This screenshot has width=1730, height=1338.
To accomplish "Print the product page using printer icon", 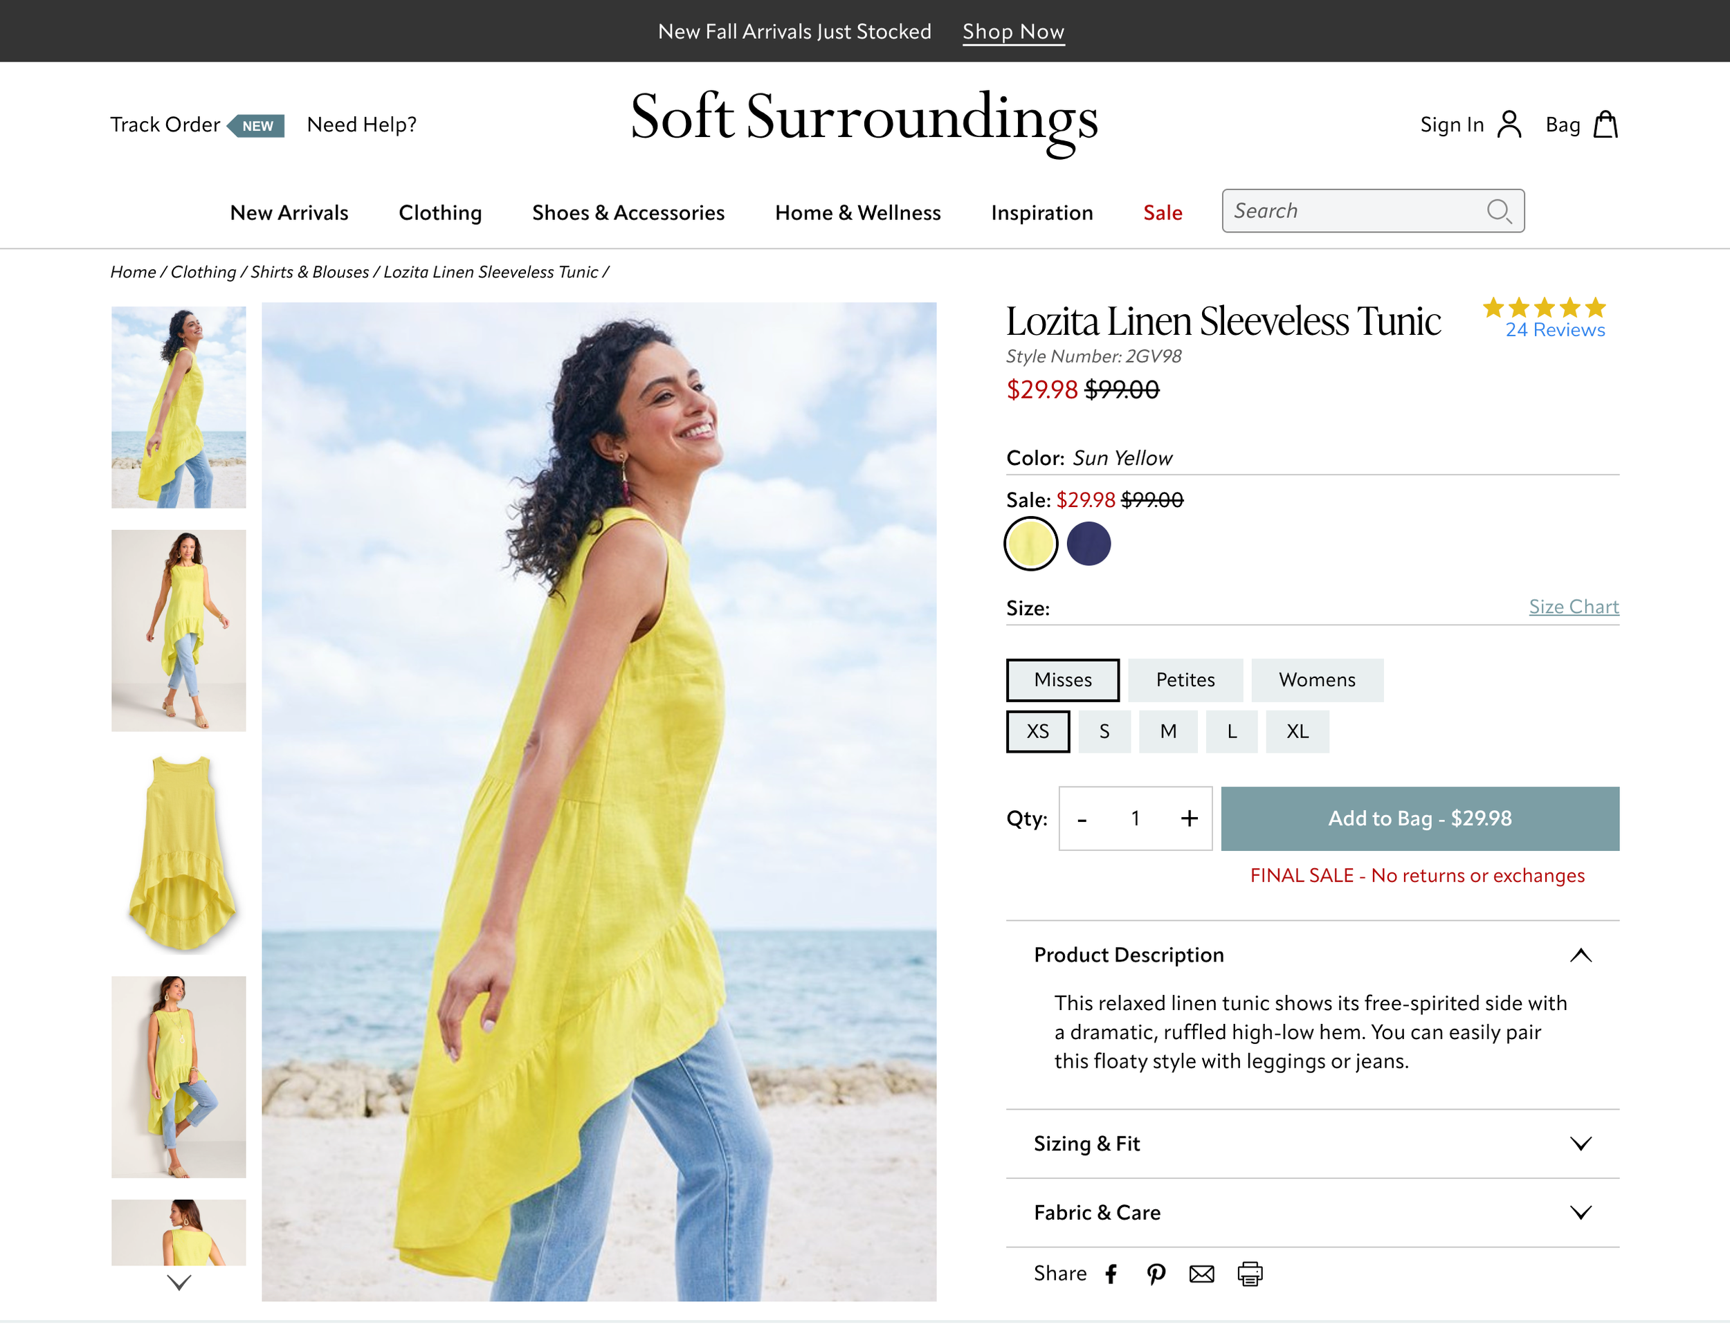I will (1248, 1273).
